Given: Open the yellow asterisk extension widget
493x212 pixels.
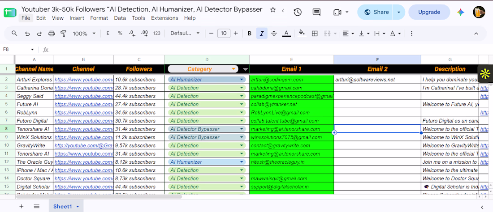Looking at the screenshot, I should coord(485,74).
